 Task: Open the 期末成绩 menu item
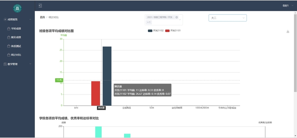tap(17, 38)
